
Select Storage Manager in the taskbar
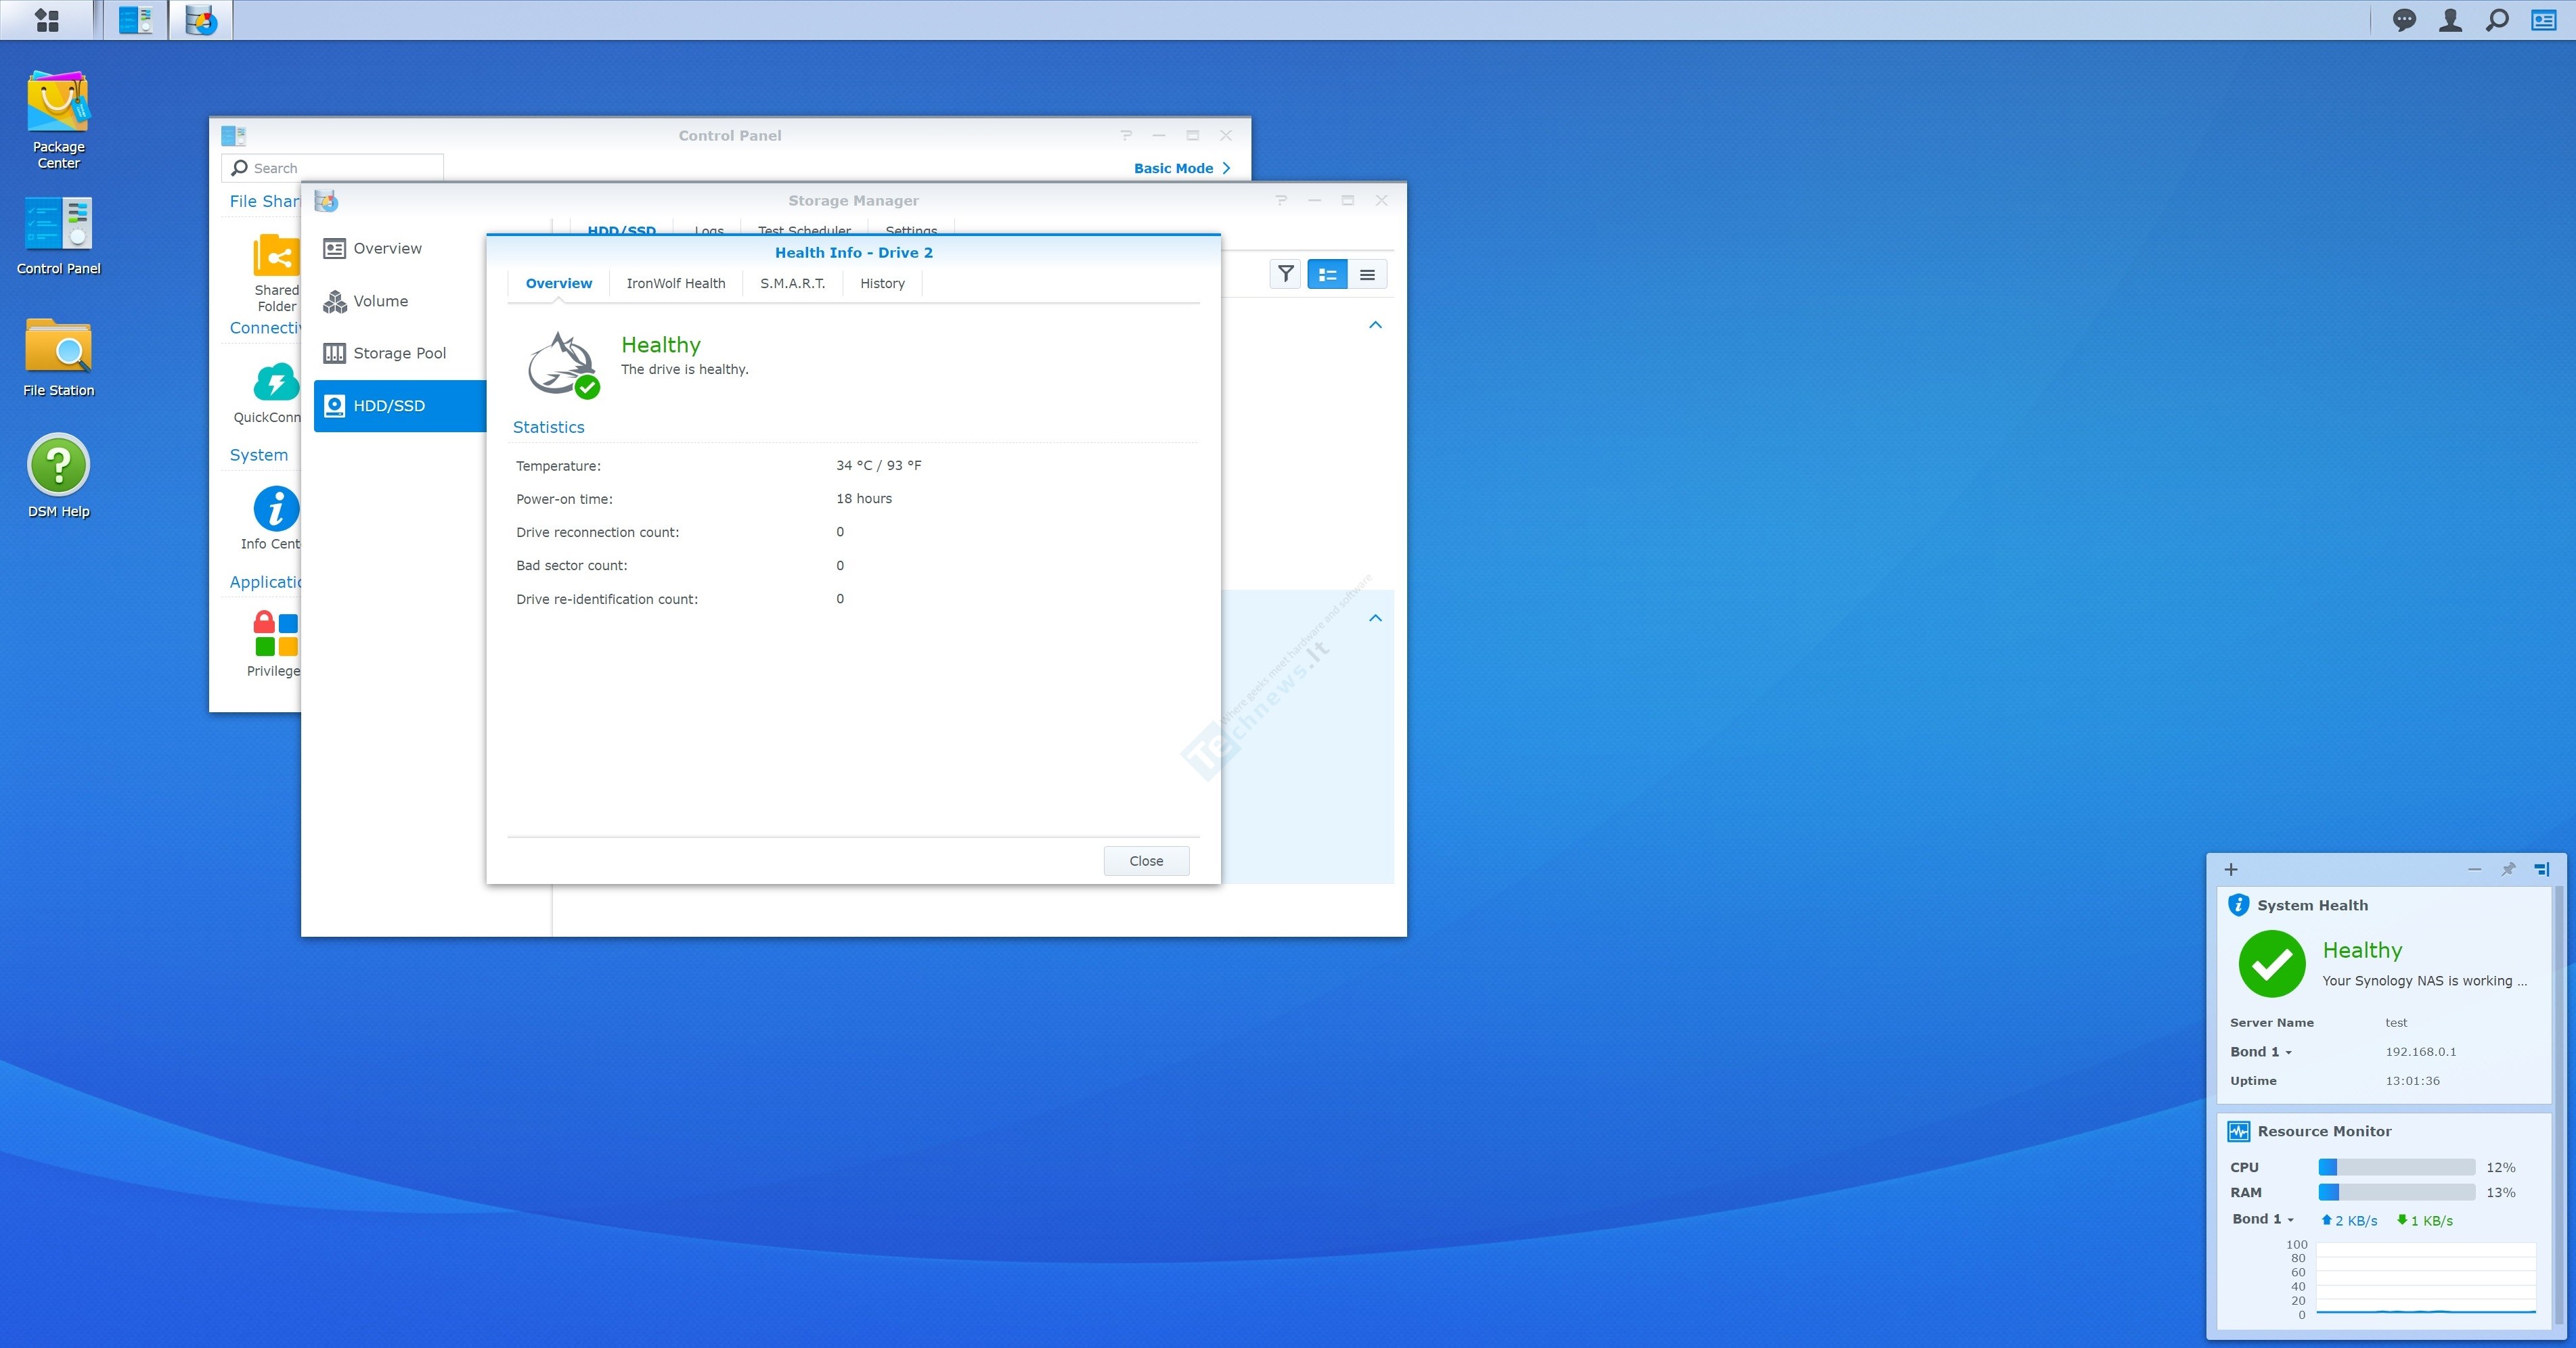click(201, 20)
